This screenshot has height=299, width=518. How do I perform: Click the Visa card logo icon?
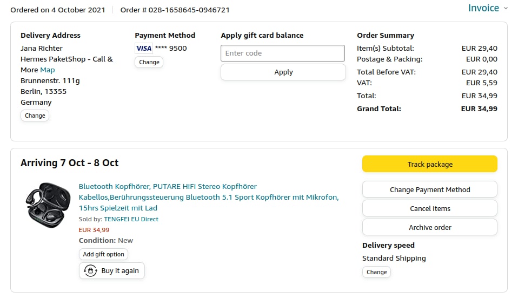pos(144,49)
